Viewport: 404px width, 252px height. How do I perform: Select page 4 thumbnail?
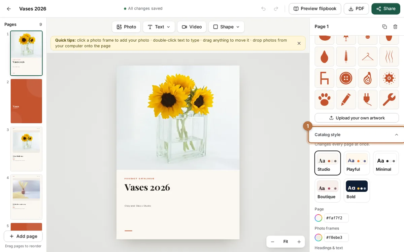26,197
